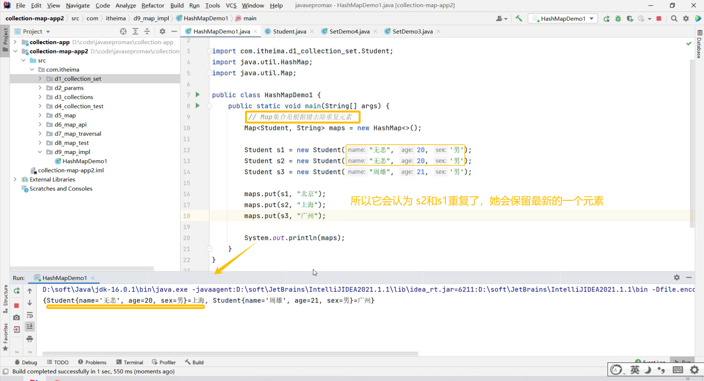Click the Collapse All icon in Project panel

147,31
